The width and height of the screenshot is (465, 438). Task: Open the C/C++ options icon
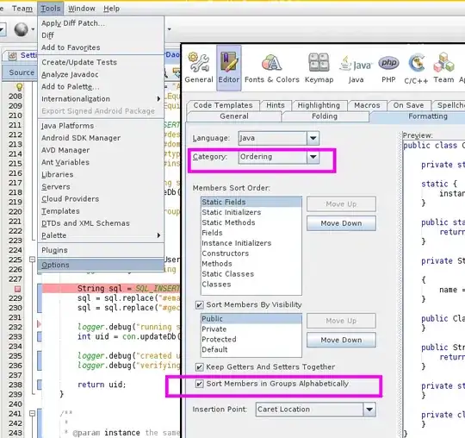point(416,68)
